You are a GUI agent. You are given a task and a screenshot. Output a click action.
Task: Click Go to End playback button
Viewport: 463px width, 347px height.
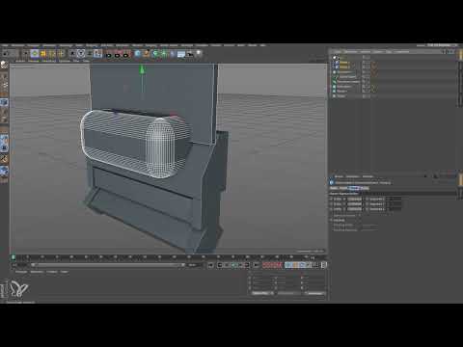(256, 265)
